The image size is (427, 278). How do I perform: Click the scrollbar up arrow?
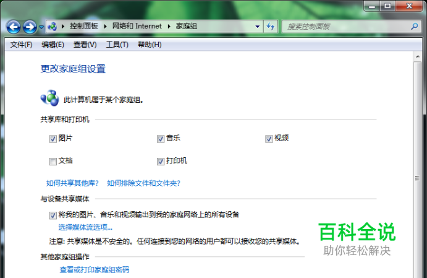(418, 56)
